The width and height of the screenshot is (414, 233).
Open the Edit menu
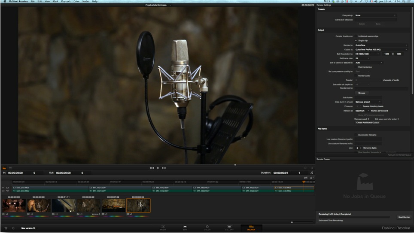[40, 1]
